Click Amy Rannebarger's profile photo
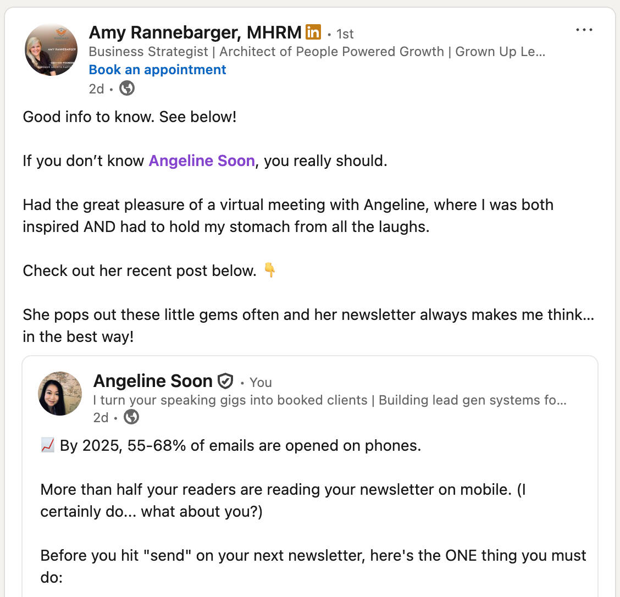Image resolution: width=620 pixels, height=597 pixels. coord(51,49)
